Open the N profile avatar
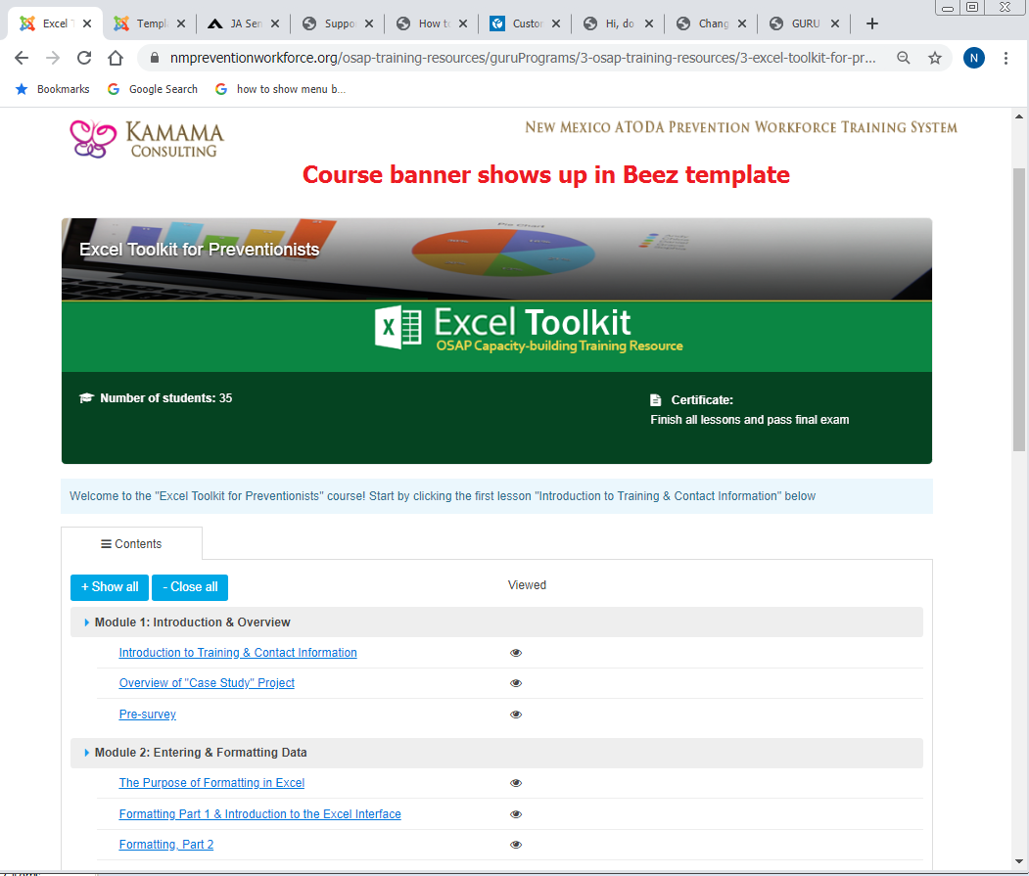1029x876 pixels. click(974, 58)
